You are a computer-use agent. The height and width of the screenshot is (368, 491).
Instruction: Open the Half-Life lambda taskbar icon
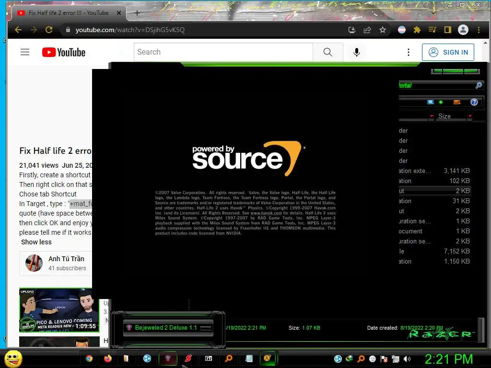click(x=267, y=358)
